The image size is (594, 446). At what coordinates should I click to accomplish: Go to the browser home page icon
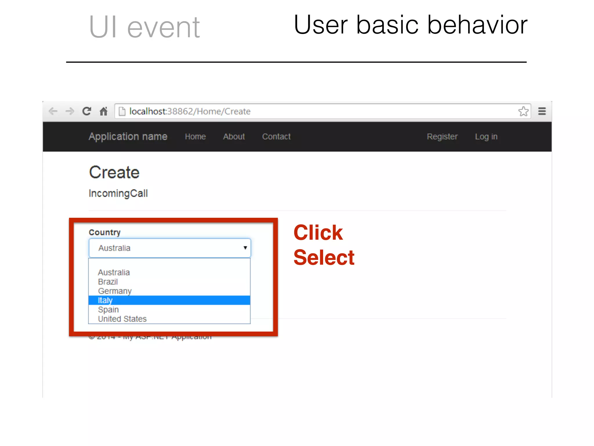104,111
